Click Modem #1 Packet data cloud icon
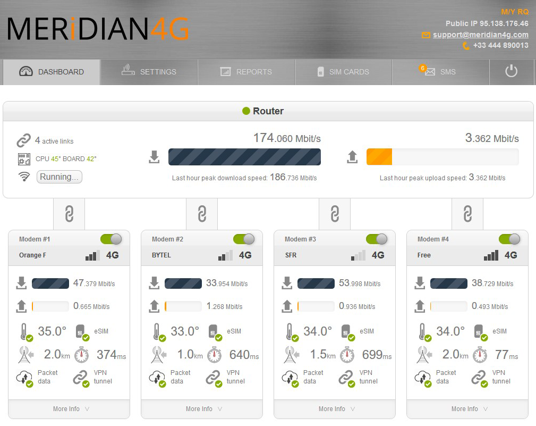Viewport: 536px width, 426px height. coord(24,378)
